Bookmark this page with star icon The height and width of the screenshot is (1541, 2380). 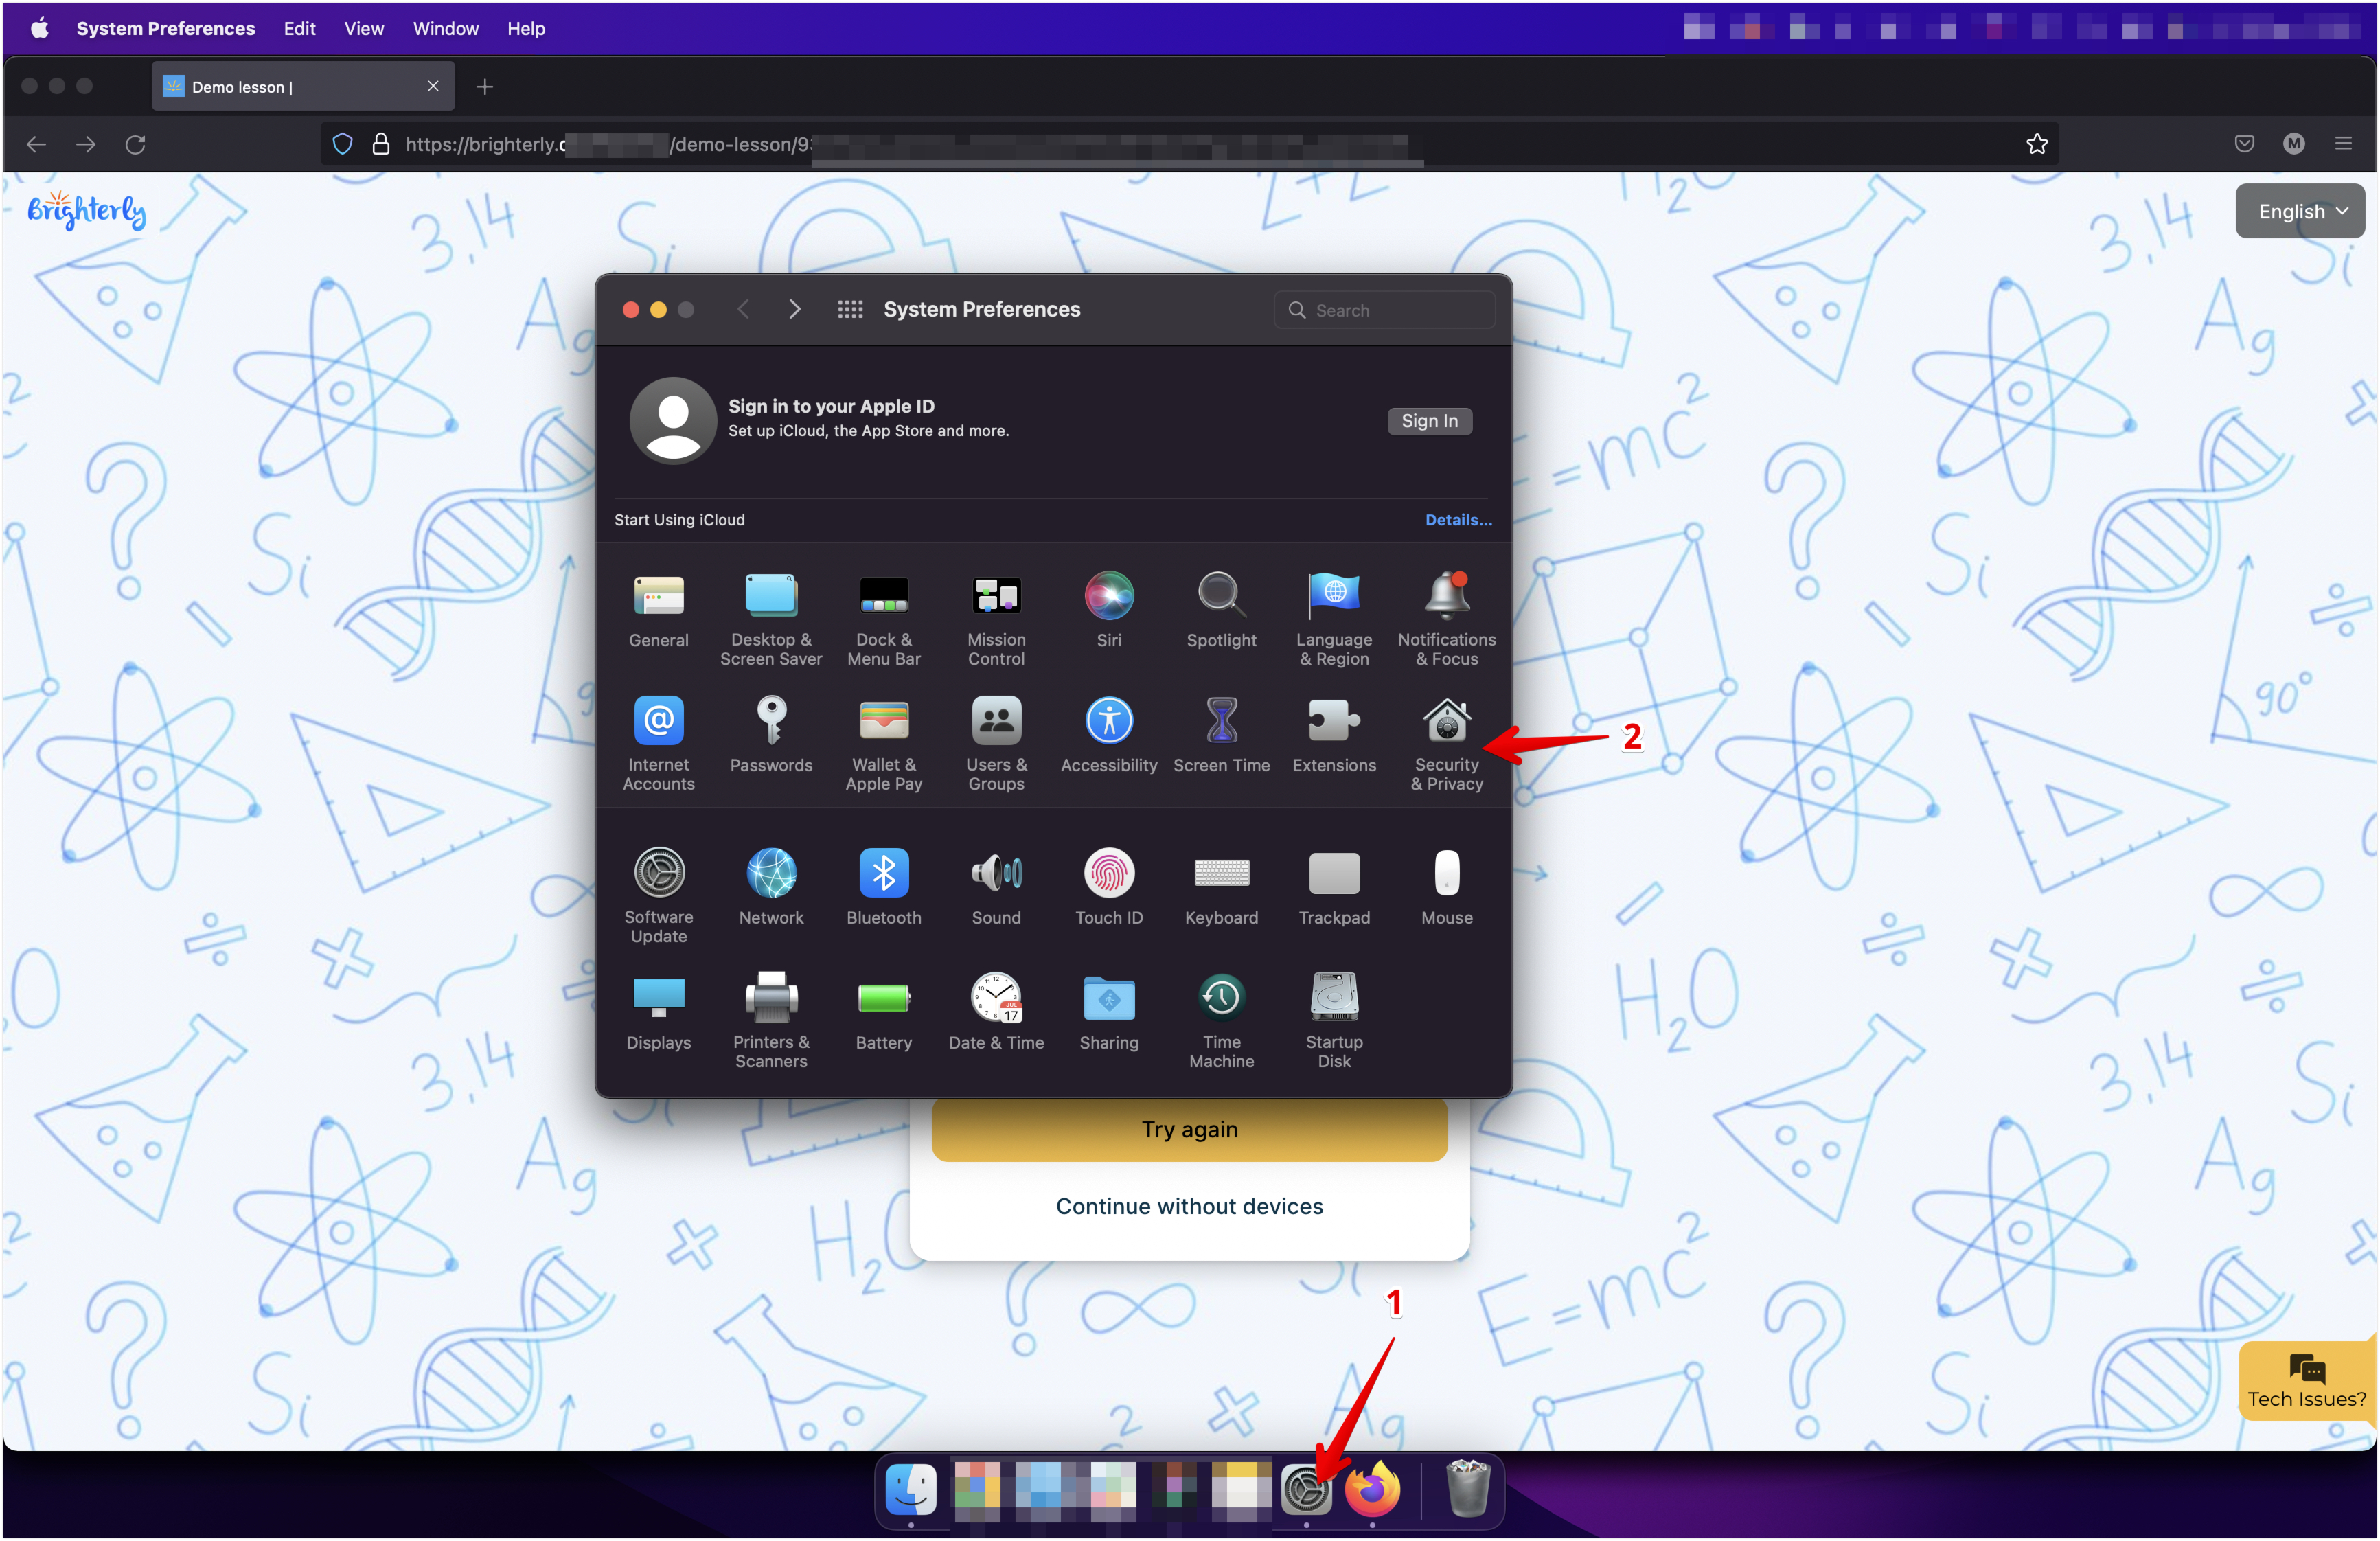tap(2037, 144)
